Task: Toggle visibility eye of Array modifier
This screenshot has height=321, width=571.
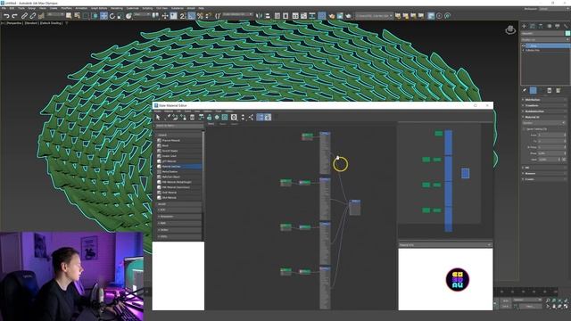Action: tap(524, 45)
